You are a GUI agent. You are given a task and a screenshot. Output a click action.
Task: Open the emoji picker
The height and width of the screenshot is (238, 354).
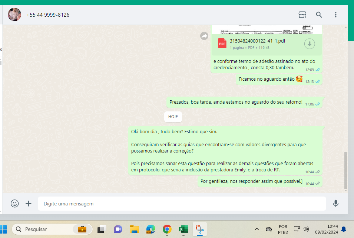coord(15,204)
